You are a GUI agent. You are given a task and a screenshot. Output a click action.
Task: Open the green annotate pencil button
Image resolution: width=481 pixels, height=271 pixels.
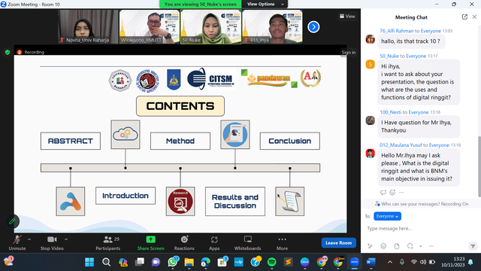12,221
